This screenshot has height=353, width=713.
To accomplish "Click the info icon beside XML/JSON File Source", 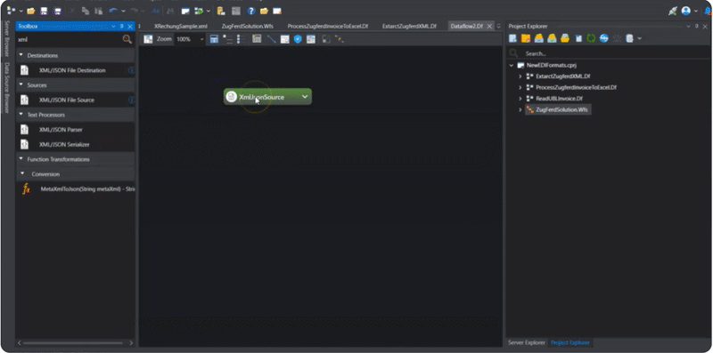I will [131, 100].
